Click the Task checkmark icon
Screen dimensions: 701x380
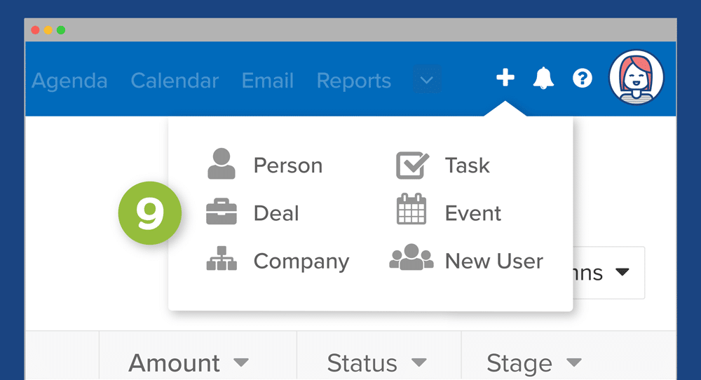412,165
